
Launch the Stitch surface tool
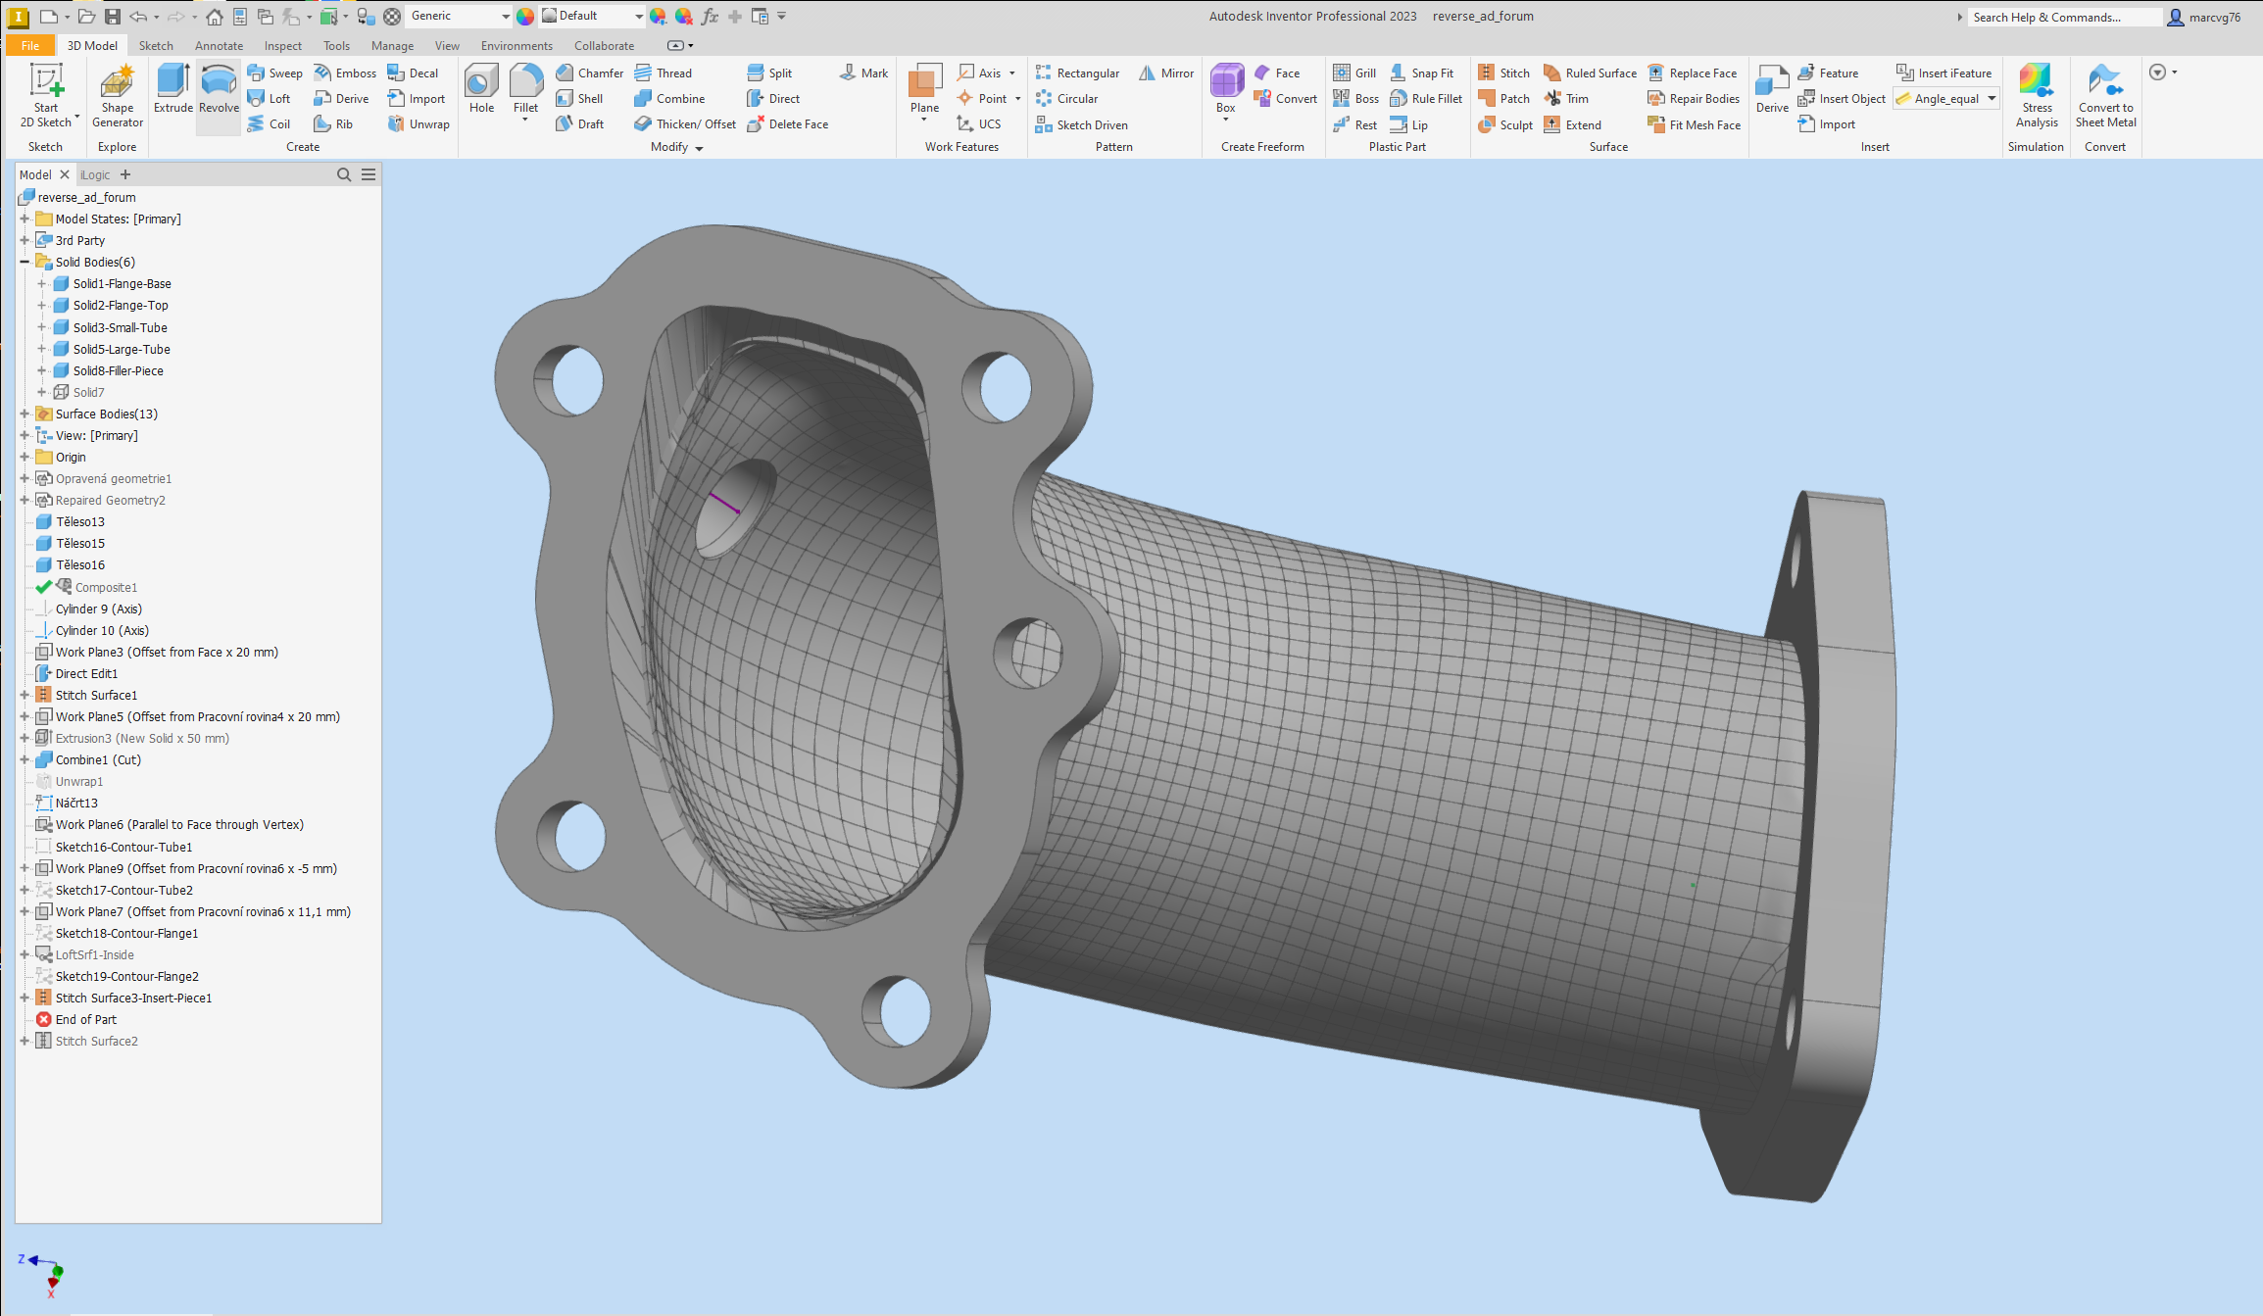pyautogui.click(x=1505, y=72)
